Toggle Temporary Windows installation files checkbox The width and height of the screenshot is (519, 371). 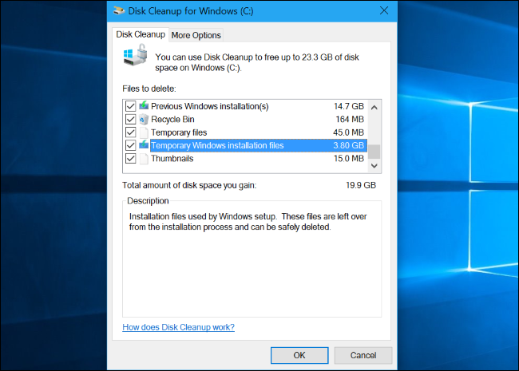coord(130,145)
